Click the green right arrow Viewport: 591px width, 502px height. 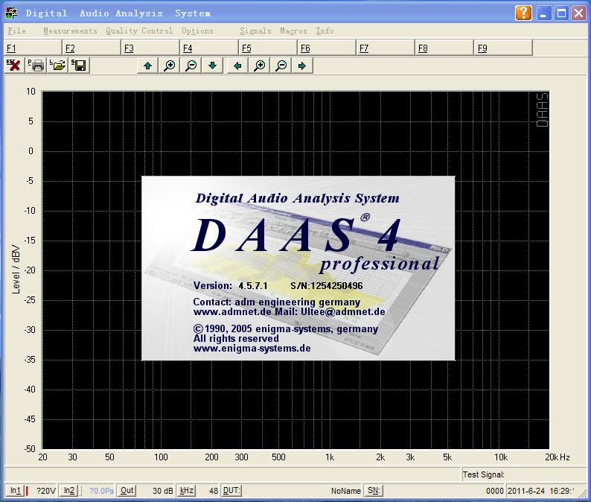302,66
